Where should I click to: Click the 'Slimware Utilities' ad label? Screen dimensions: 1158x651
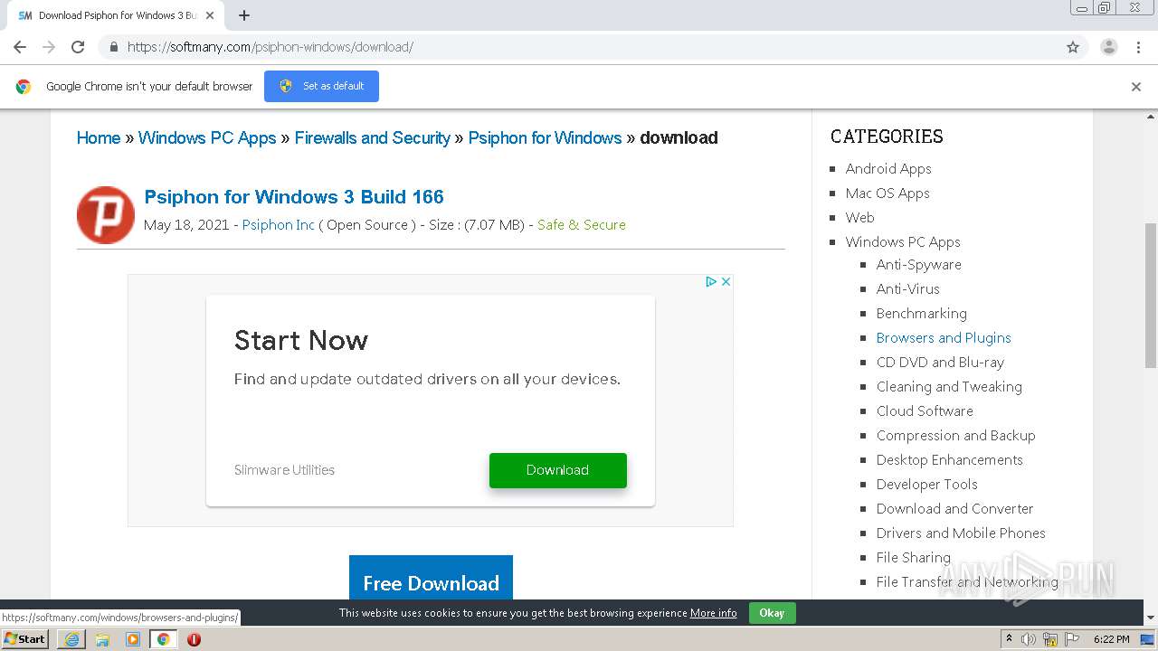(x=284, y=470)
